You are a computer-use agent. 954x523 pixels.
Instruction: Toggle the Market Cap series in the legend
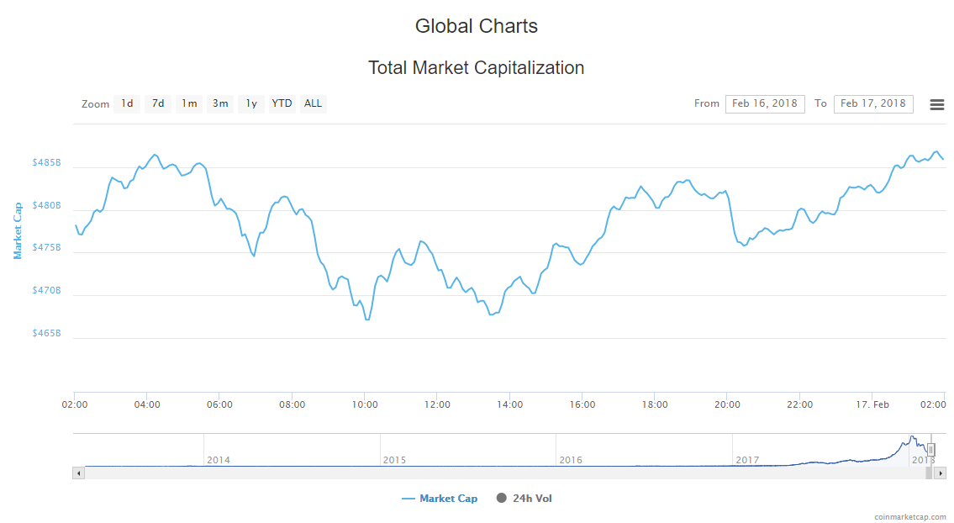tap(440, 498)
